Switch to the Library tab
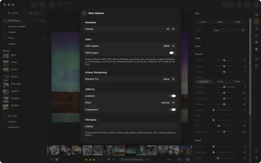The width and height of the screenshot is (261, 163). (x=13, y=13)
